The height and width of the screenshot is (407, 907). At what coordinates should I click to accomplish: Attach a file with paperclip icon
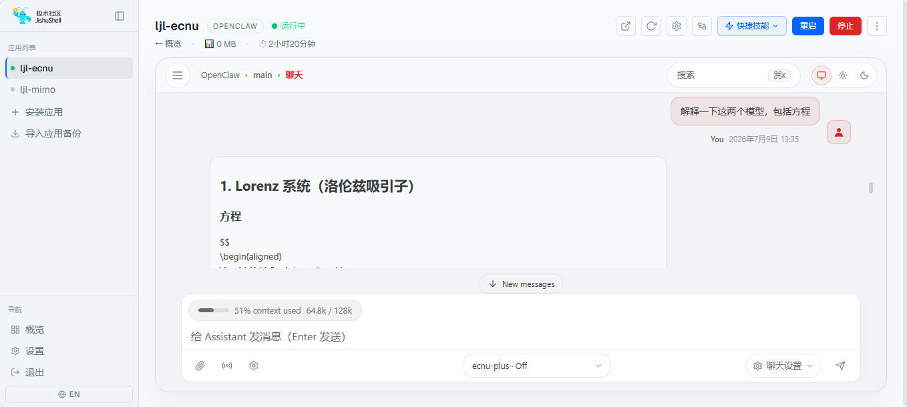pyautogui.click(x=200, y=366)
